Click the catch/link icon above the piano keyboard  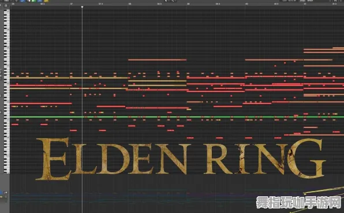(6, 6)
